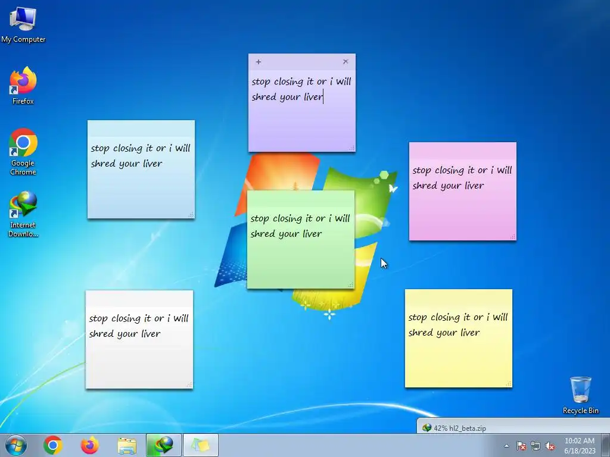Click the yellow note's title bar
The width and height of the screenshot is (610, 457).
[458, 297]
